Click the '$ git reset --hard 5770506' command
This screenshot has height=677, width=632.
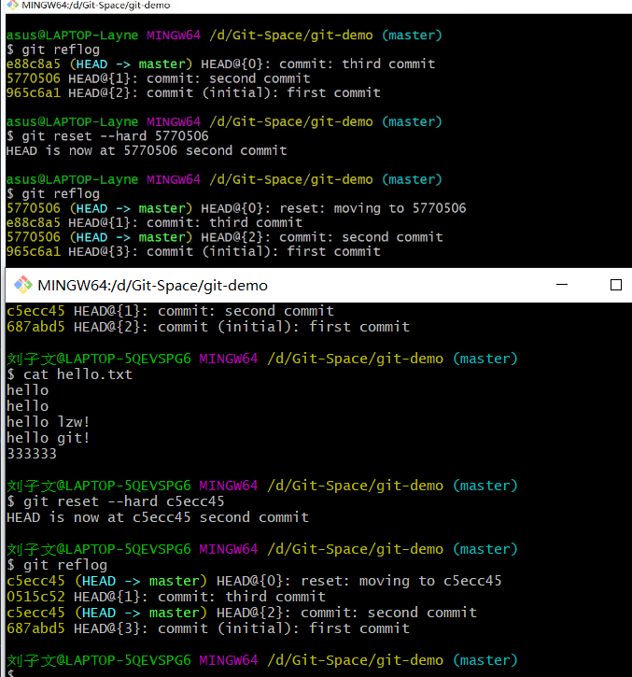tap(107, 136)
